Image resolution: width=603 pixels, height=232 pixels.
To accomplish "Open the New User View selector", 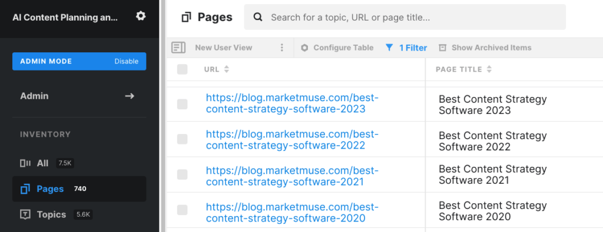I will (223, 48).
